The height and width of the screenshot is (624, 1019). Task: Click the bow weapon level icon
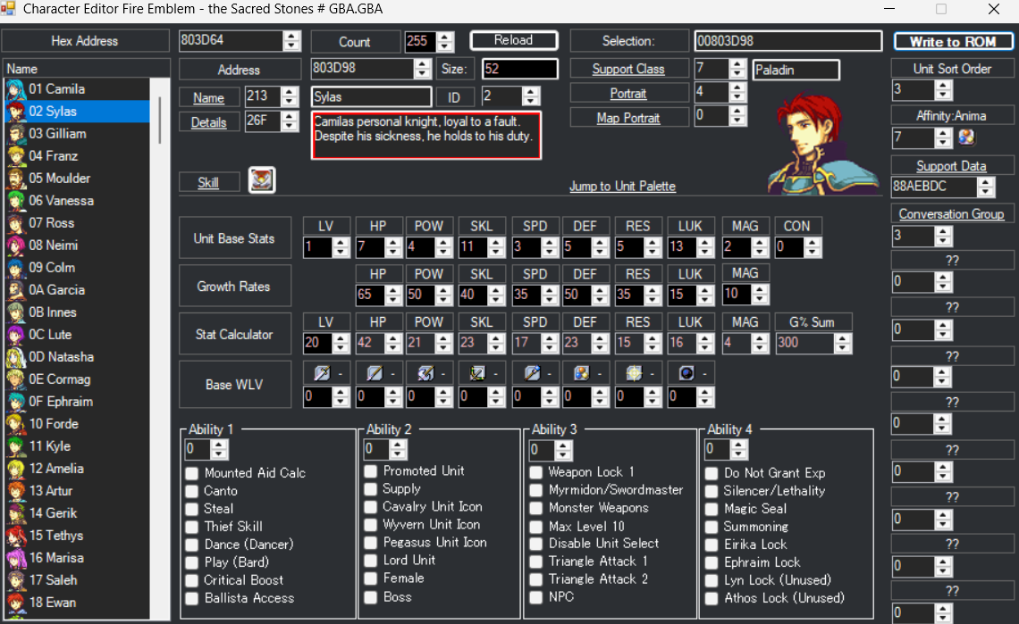(x=479, y=373)
